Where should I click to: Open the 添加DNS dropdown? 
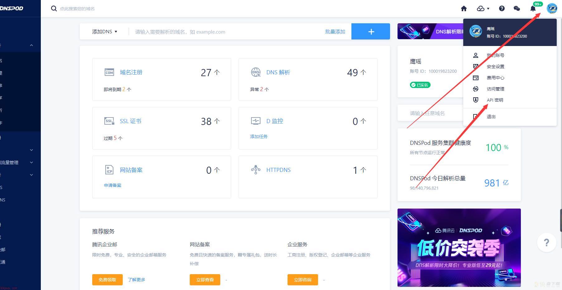click(x=104, y=32)
